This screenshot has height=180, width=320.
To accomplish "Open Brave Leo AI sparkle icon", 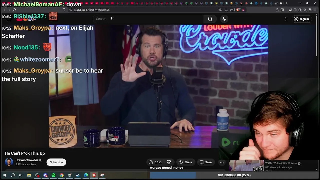I will coord(305,10).
